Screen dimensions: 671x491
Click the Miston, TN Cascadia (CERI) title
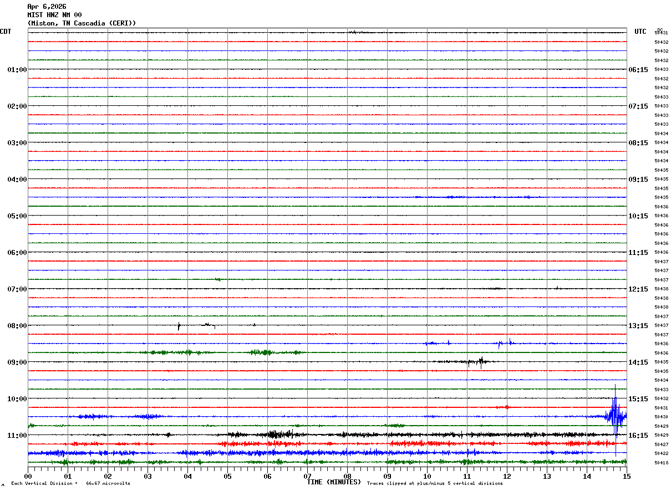(82, 23)
